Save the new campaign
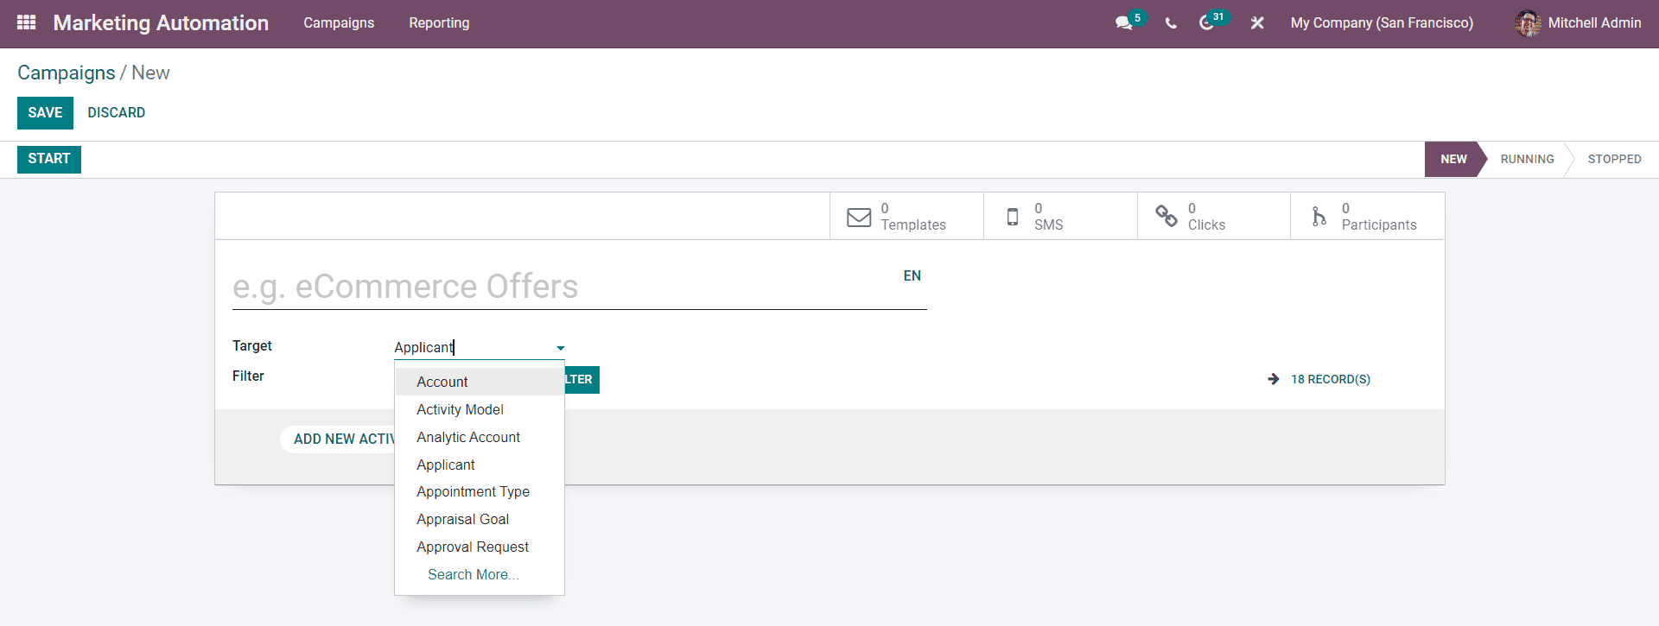This screenshot has height=626, width=1659. point(45,113)
